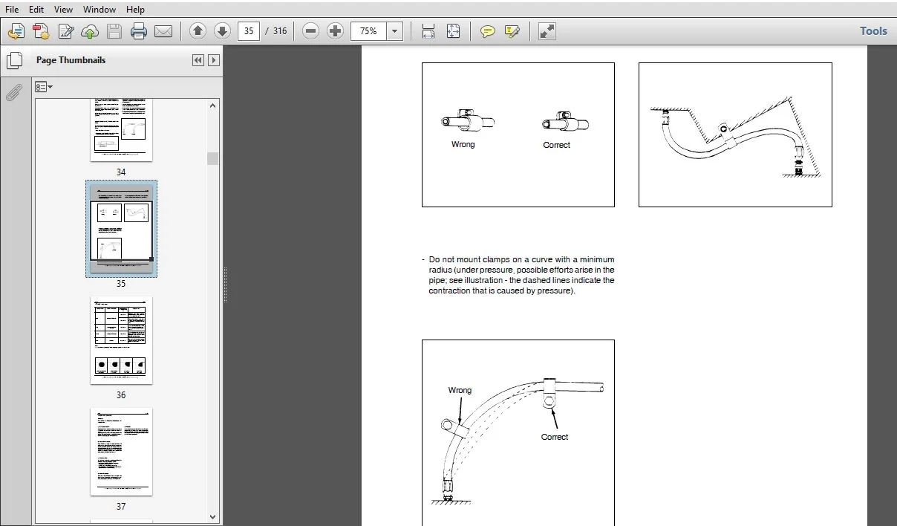Select the highlight text tool
This screenshot has height=526, width=897.
point(512,31)
